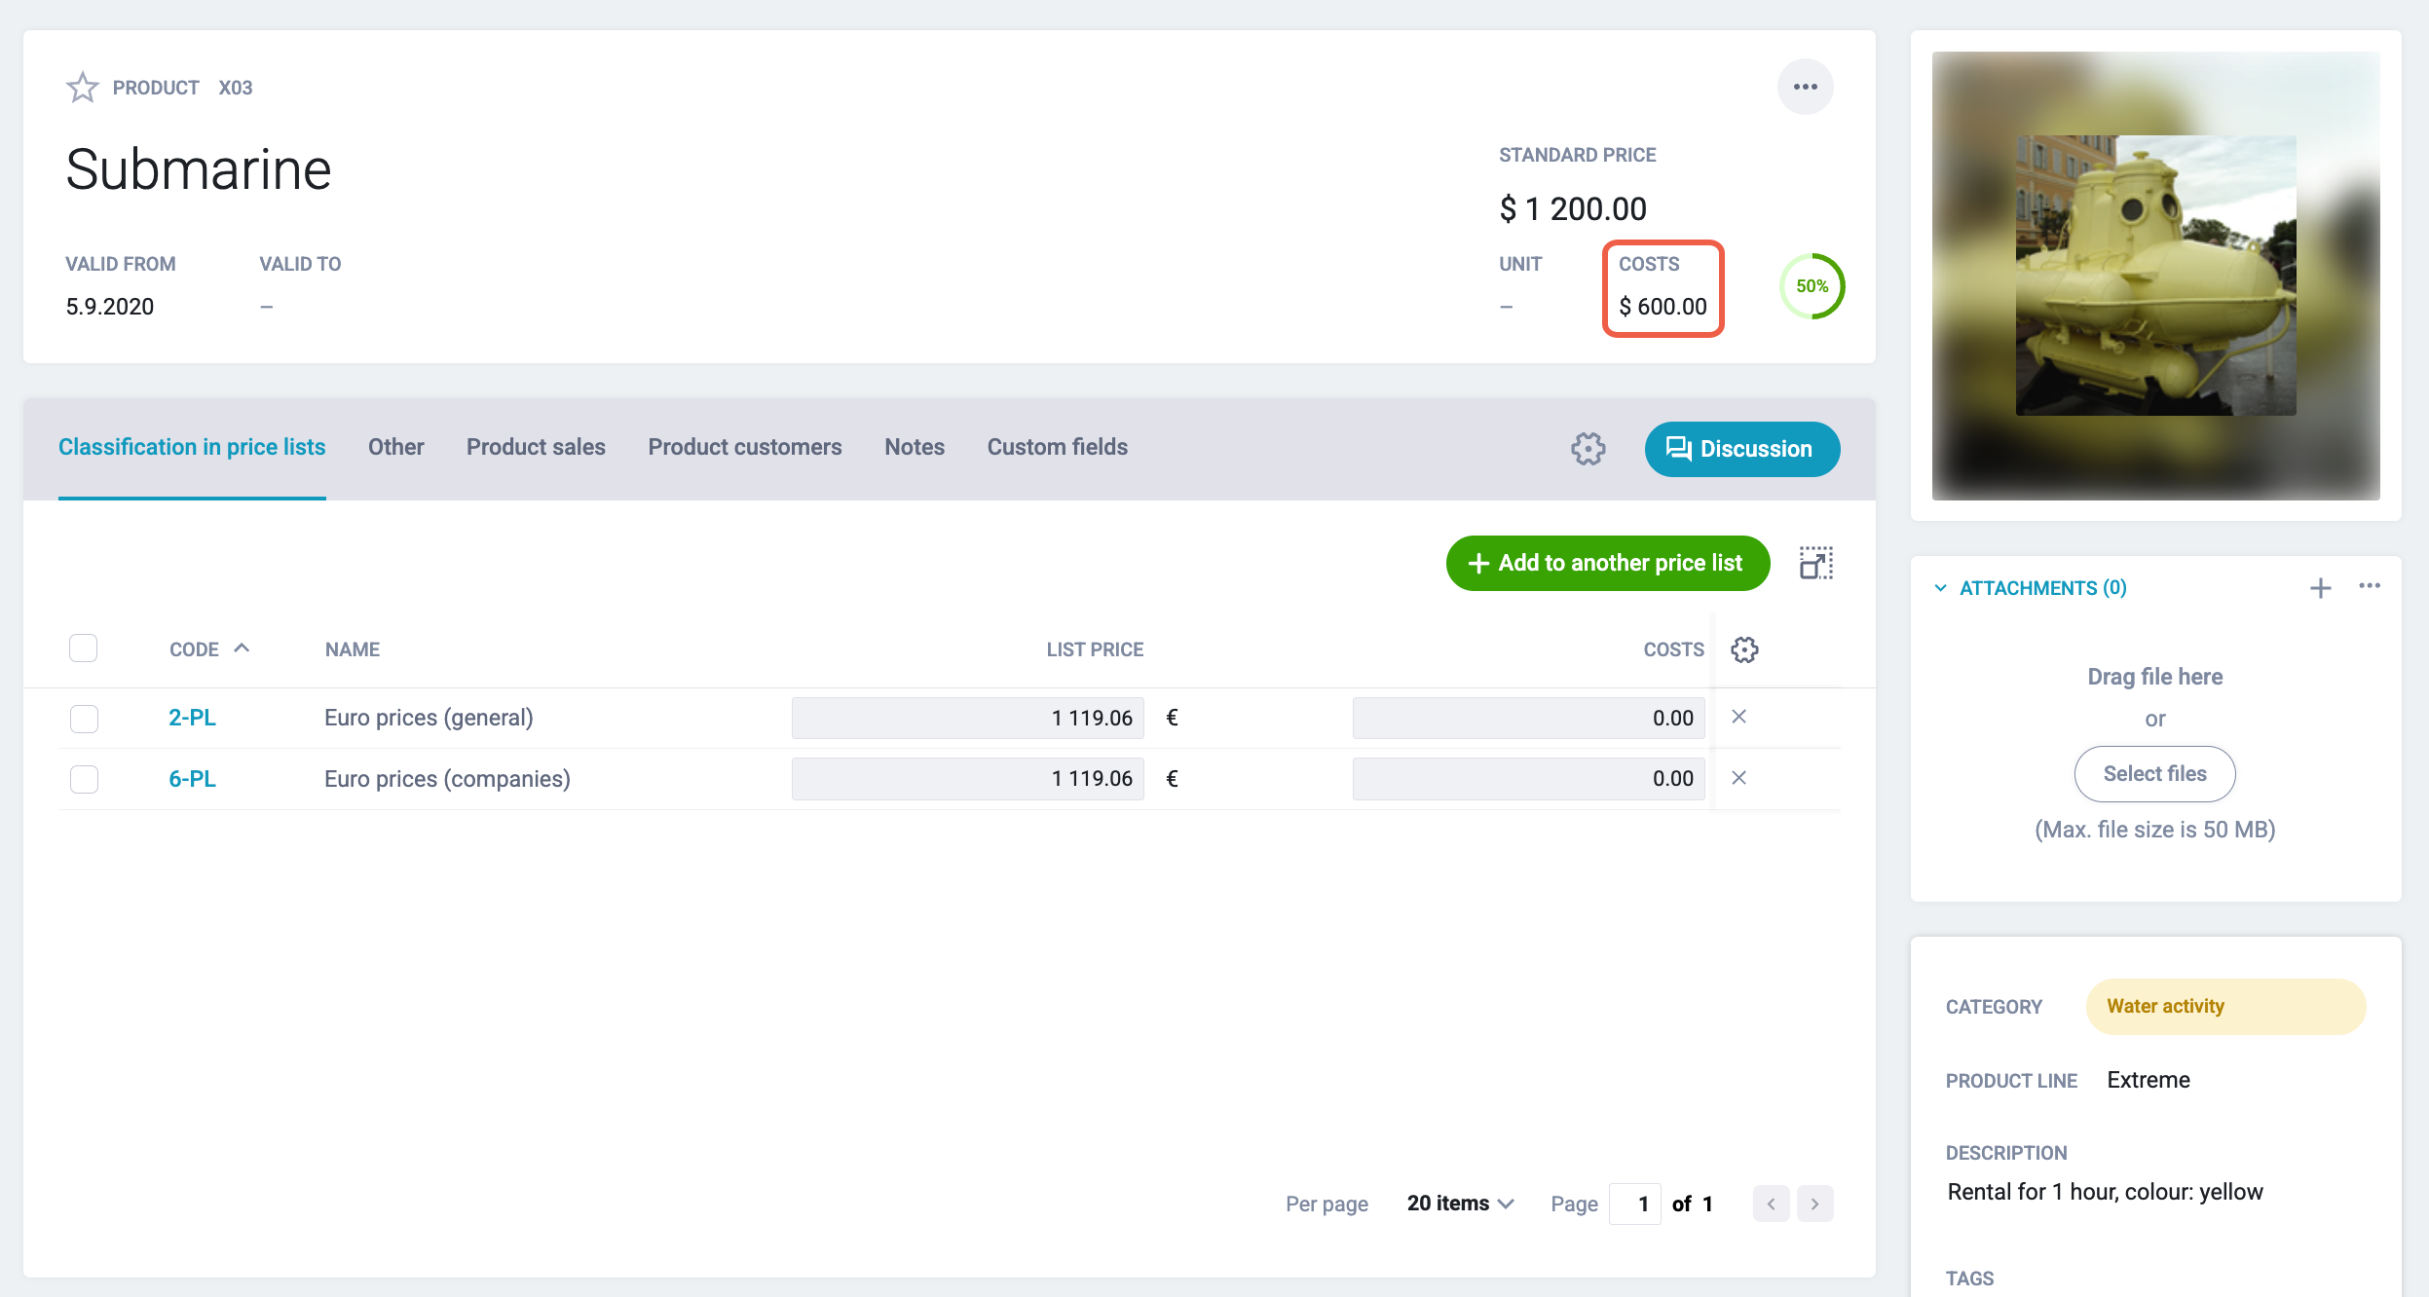Viewport: 2429px width, 1297px height.
Task: Toggle the select-all checkbox in header
Action: click(84, 648)
